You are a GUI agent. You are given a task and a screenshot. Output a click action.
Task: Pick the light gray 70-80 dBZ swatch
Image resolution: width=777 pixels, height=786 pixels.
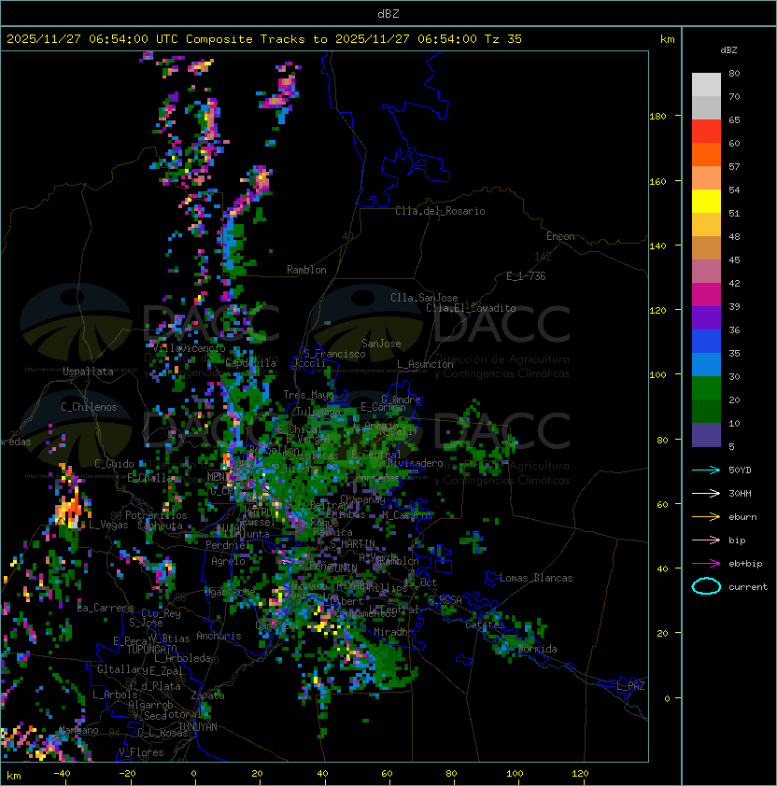pos(706,85)
